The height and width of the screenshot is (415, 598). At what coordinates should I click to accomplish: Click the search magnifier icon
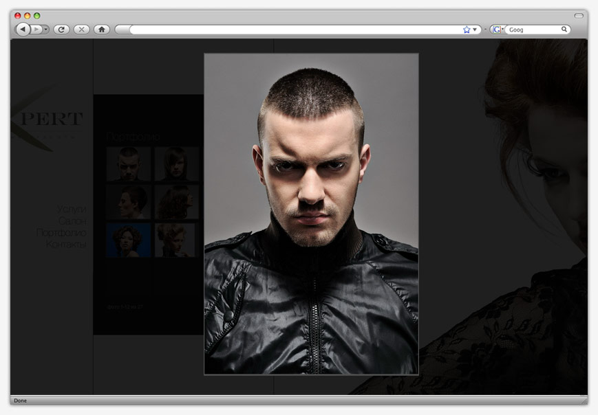coord(564,30)
